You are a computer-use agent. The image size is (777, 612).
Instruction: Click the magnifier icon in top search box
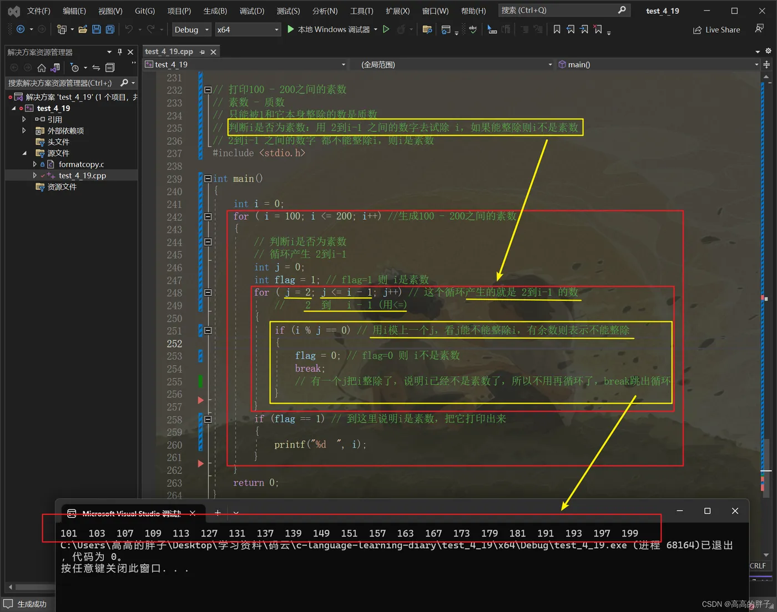pos(622,10)
